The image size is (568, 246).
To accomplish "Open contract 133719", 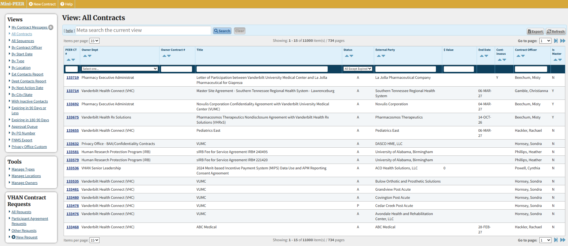I will (73, 78).
